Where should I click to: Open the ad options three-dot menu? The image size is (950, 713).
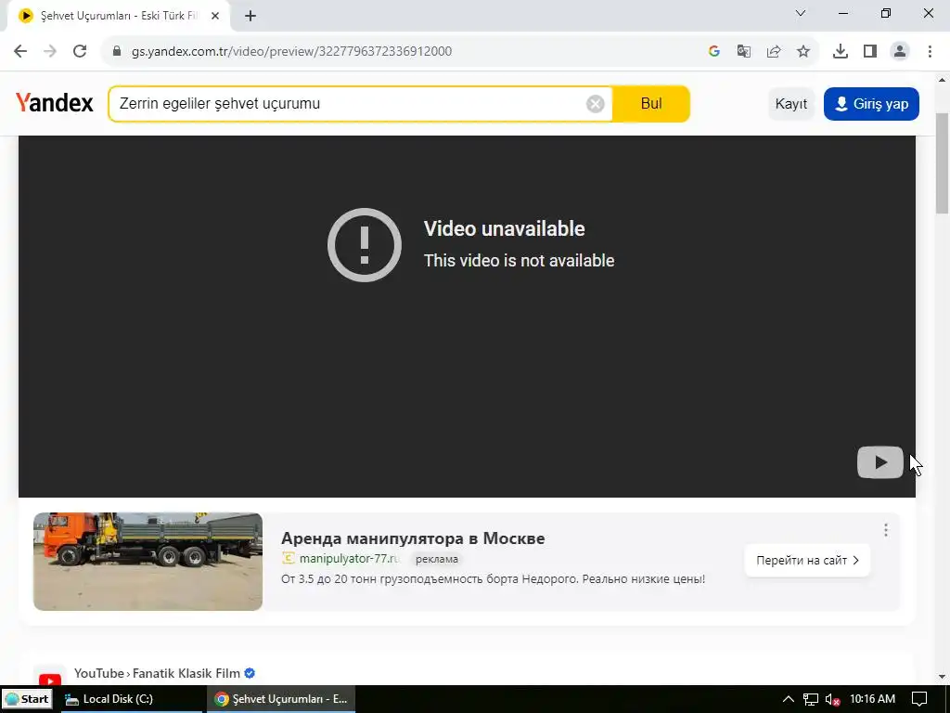(886, 530)
